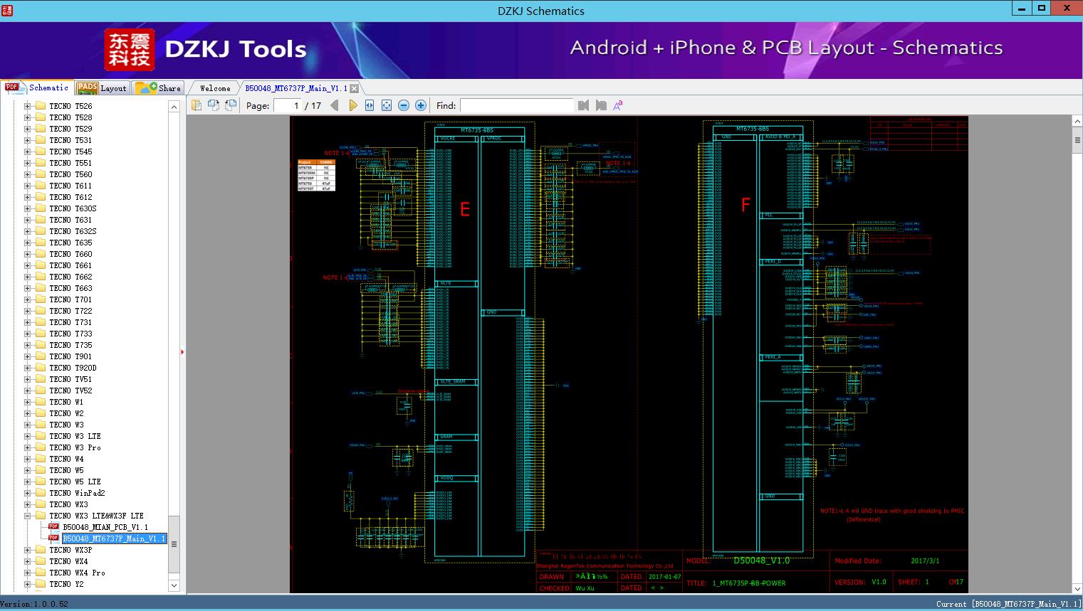Image resolution: width=1083 pixels, height=611 pixels.
Task: Click the tree panel scroll down arrow
Action: tap(174, 585)
